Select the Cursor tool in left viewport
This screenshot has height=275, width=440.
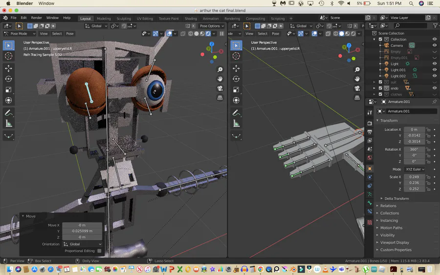tap(9, 56)
